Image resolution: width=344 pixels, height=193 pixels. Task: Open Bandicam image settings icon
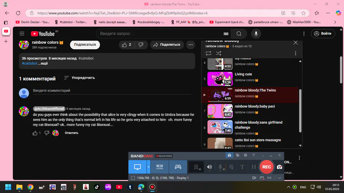(262, 178)
